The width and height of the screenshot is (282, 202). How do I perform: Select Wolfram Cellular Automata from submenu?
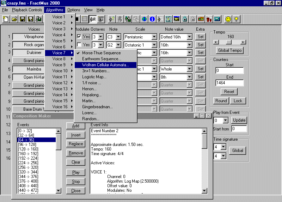(x=105, y=65)
